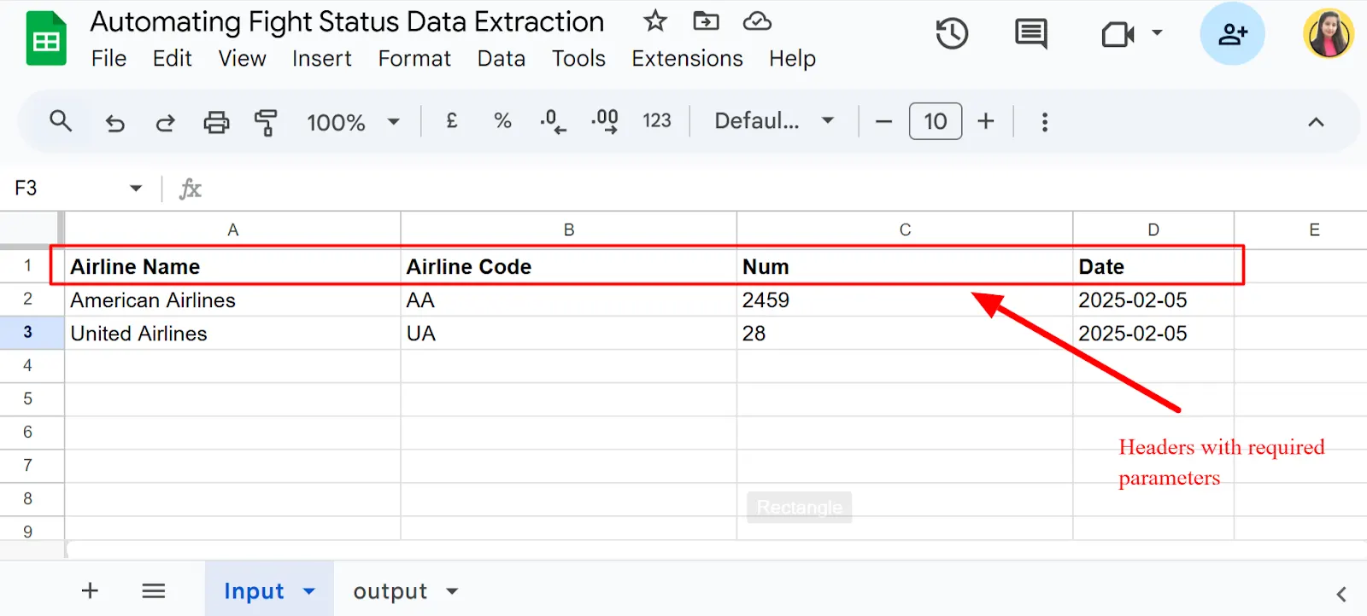Undo the last action
This screenshot has height=616, width=1367.
pyautogui.click(x=114, y=123)
